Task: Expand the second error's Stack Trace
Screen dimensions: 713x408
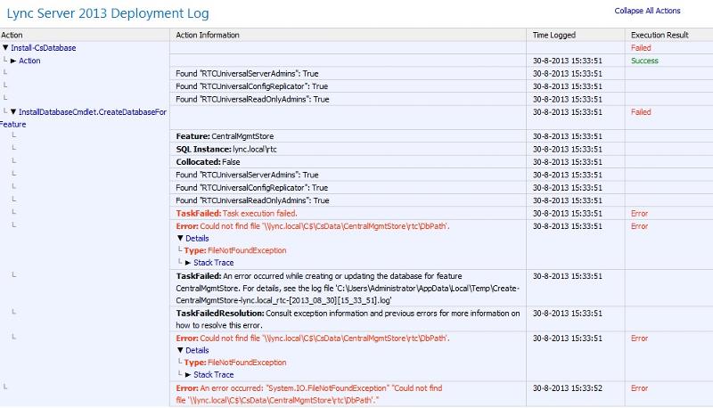Action: (x=188, y=375)
